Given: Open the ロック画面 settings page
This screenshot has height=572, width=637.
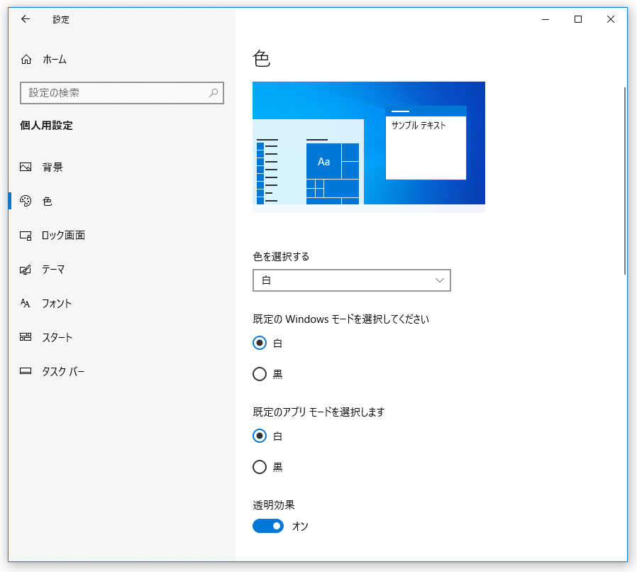Looking at the screenshot, I should click(122, 236).
